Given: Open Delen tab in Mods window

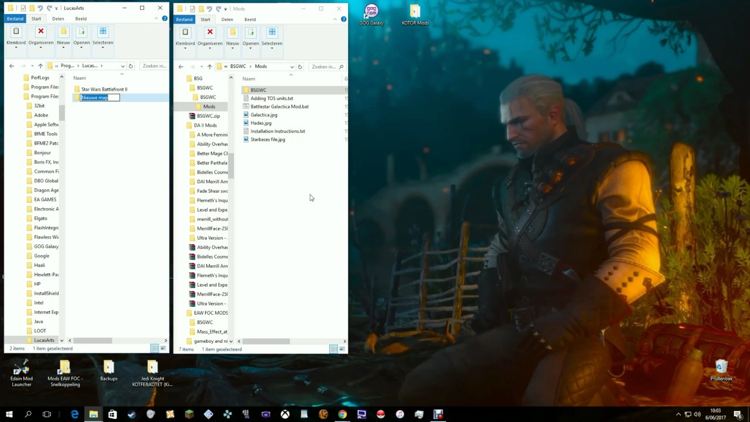Looking at the screenshot, I should point(227,19).
